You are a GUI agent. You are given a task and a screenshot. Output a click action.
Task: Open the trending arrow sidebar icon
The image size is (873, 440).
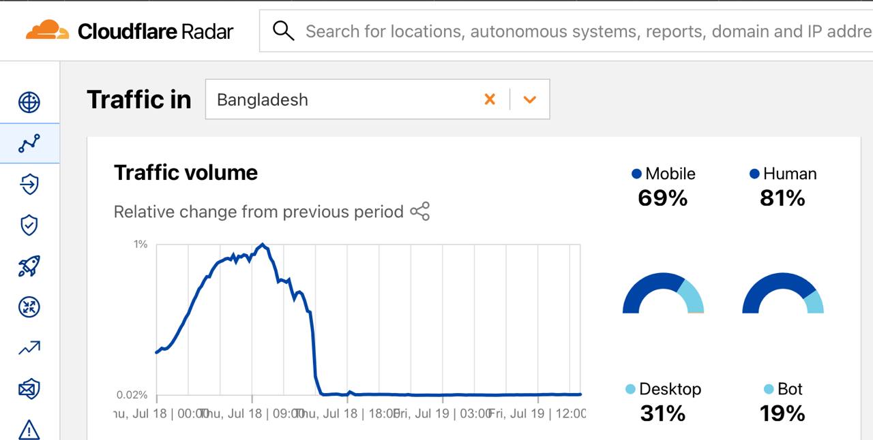tap(29, 349)
